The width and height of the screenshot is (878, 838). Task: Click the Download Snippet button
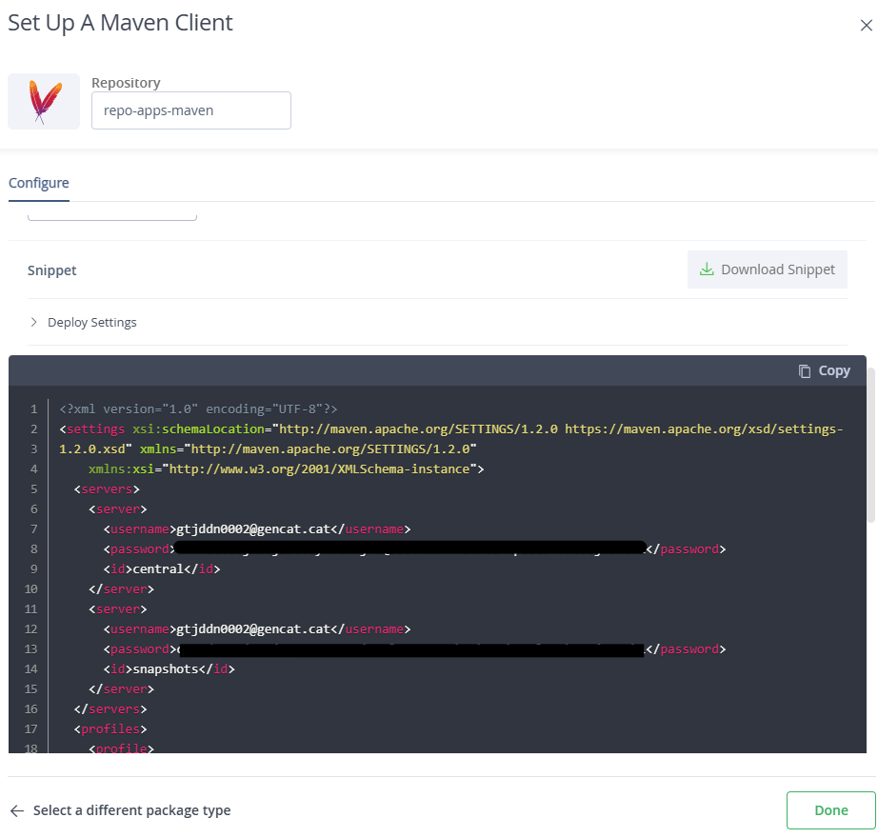(x=767, y=269)
